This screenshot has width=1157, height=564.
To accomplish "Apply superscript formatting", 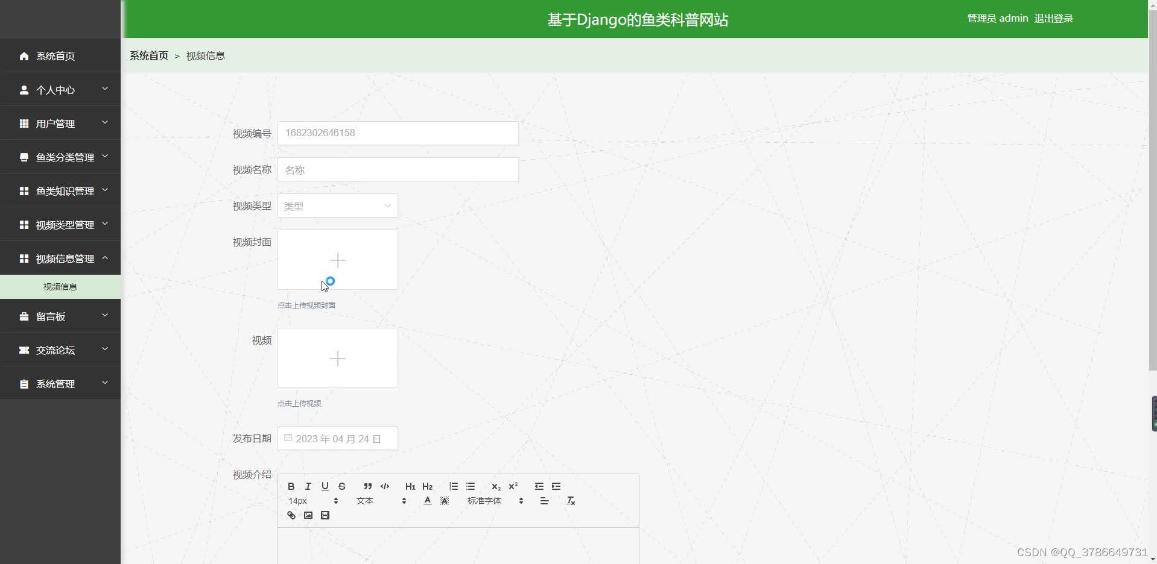I will tap(513, 486).
